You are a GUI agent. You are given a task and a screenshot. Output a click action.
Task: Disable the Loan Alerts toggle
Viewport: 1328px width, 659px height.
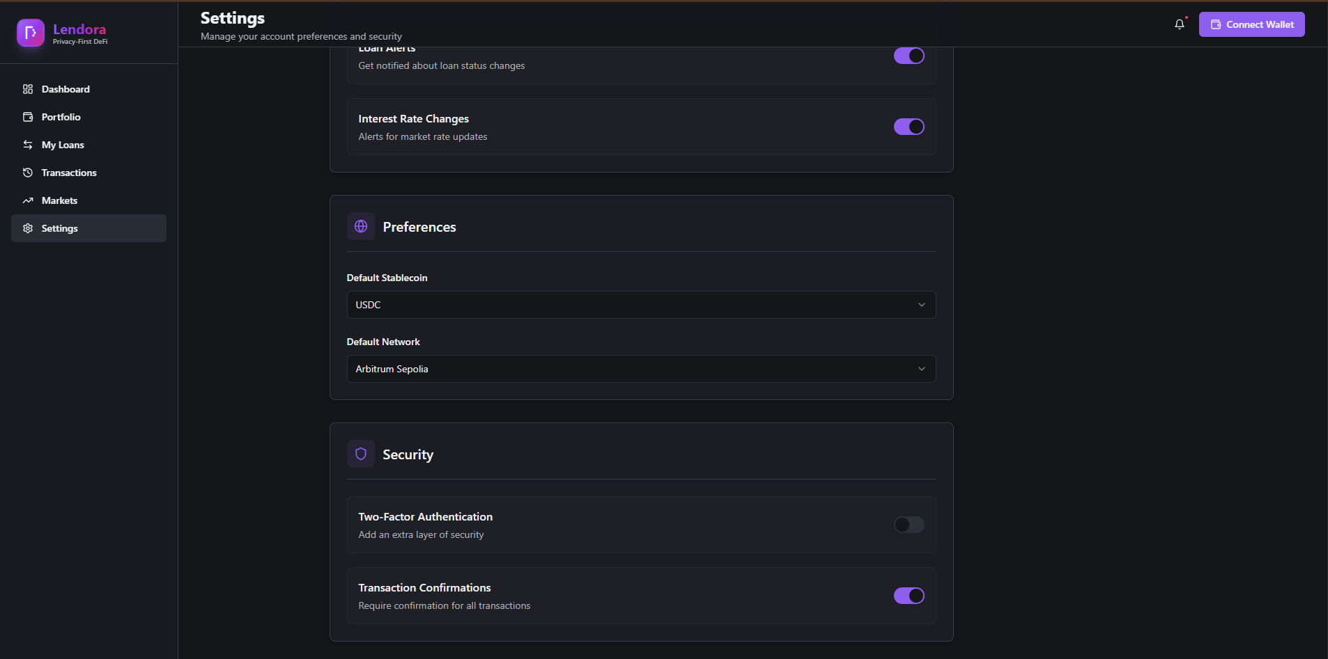pos(909,56)
